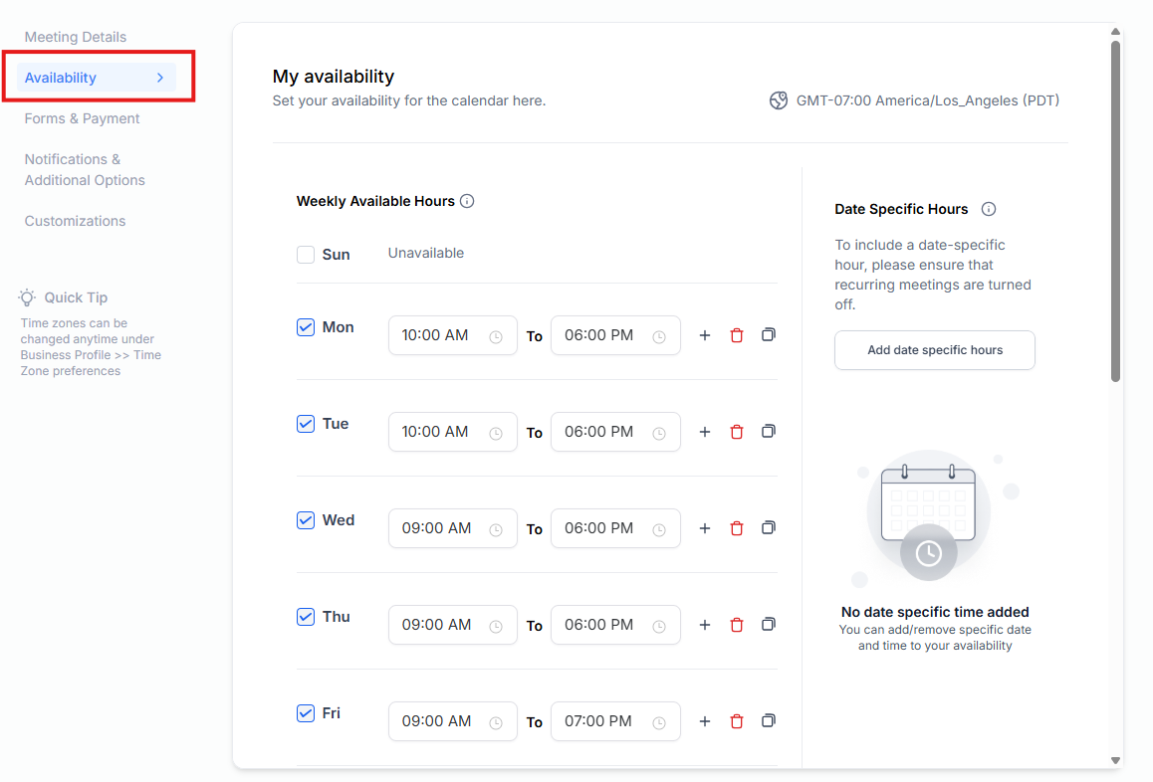Copy Wednesday's hours to other days

click(x=769, y=528)
